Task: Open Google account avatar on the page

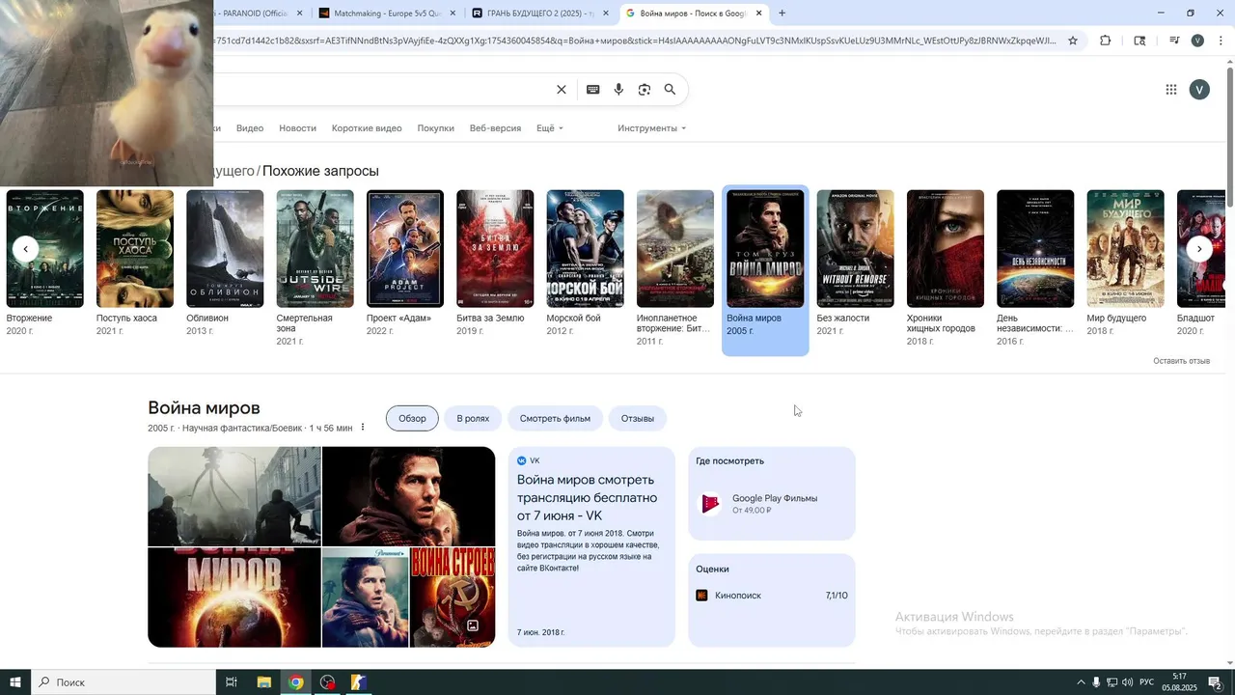Action: tap(1199, 90)
